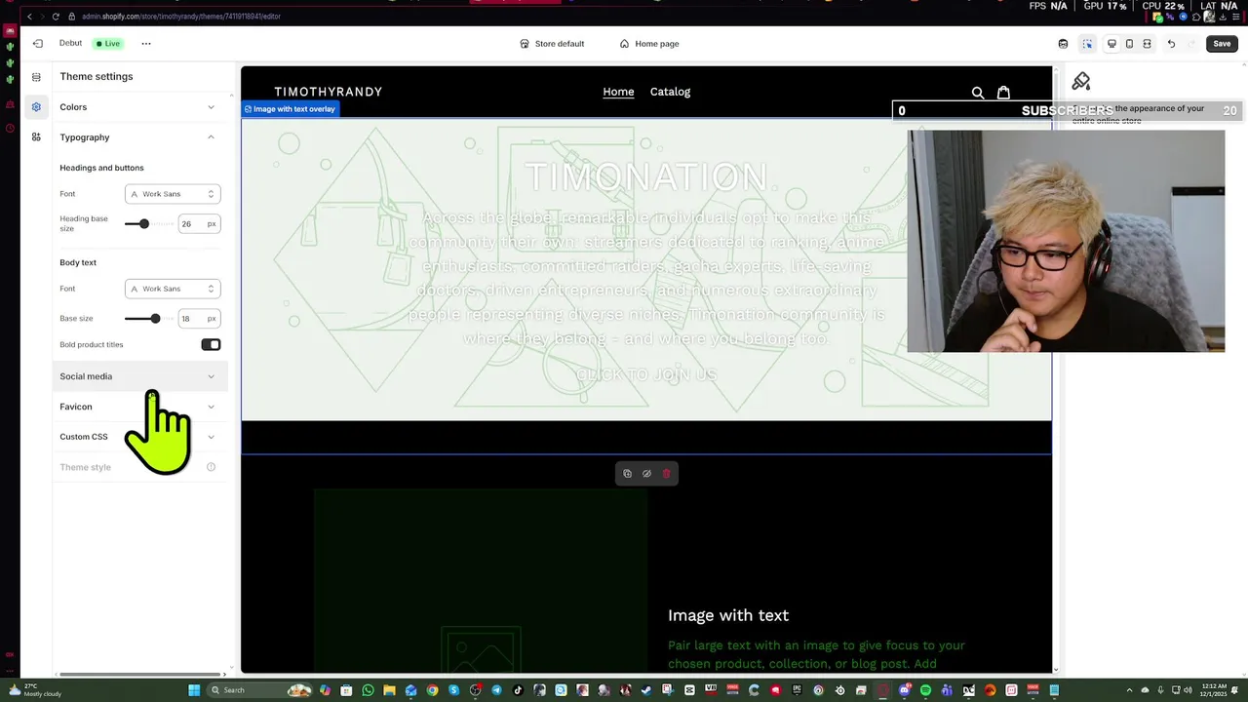This screenshot has height=702, width=1248.
Task: Open the Headings and buttons font picker
Action: (x=173, y=194)
